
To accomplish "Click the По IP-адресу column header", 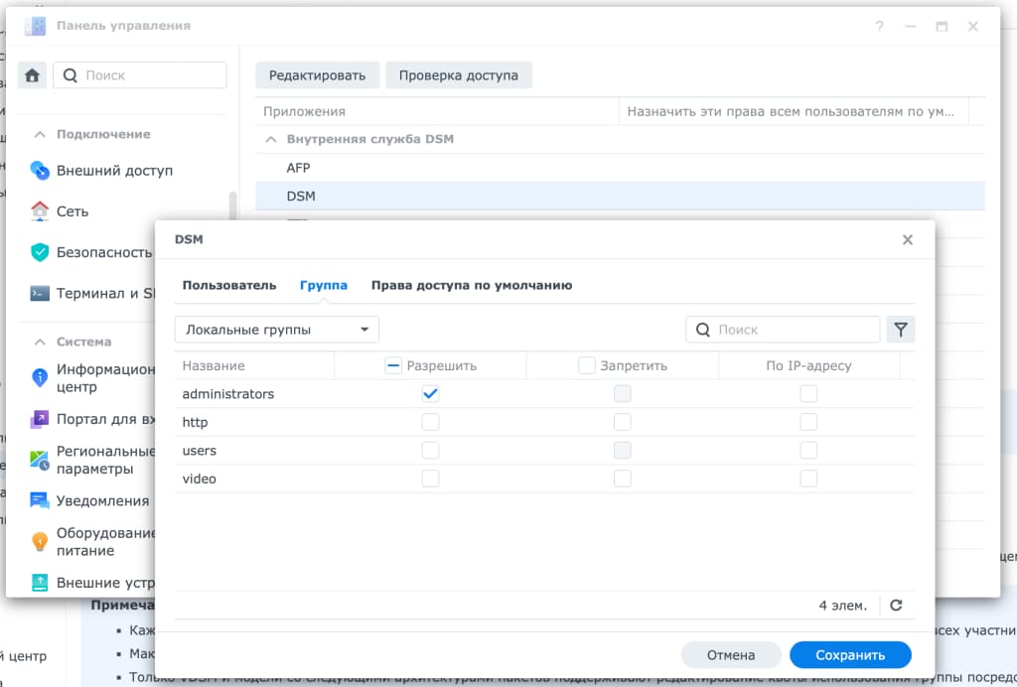I will pos(808,365).
